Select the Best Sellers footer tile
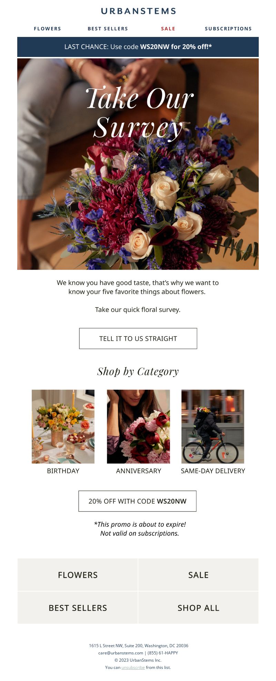The image size is (276, 681). (78, 607)
